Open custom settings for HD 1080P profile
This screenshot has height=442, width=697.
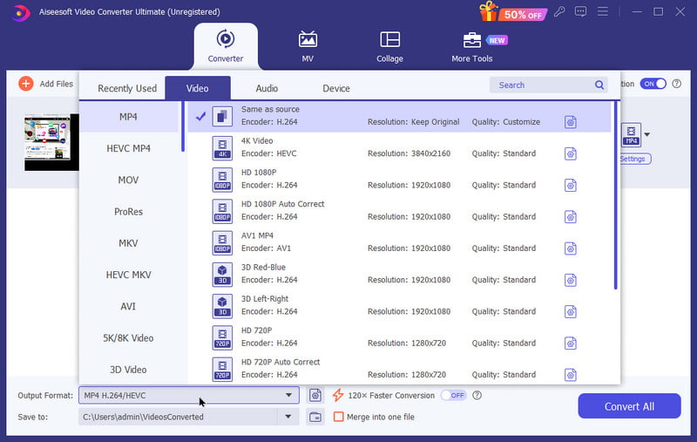click(571, 185)
